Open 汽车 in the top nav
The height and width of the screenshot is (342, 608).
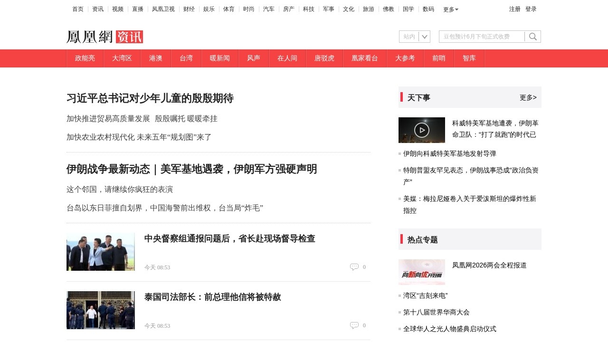click(269, 9)
